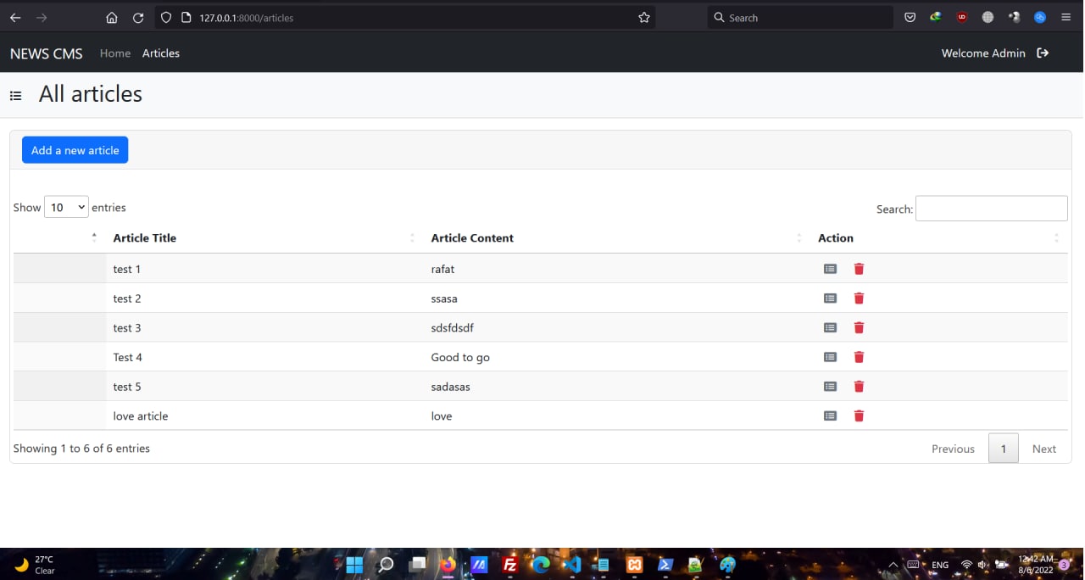Image resolution: width=1085 pixels, height=580 pixels.
Task: Go back with the browser back arrow
Action: click(15, 18)
